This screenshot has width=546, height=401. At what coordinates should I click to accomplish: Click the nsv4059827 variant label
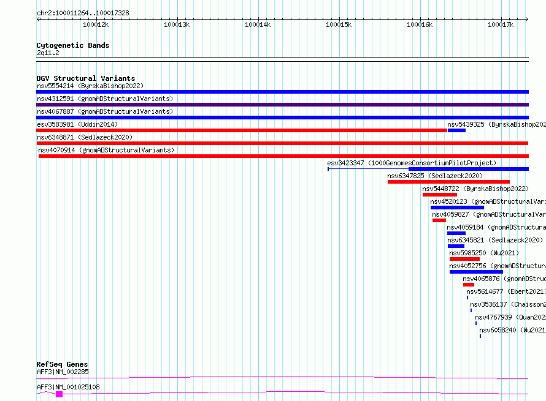click(x=489, y=214)
